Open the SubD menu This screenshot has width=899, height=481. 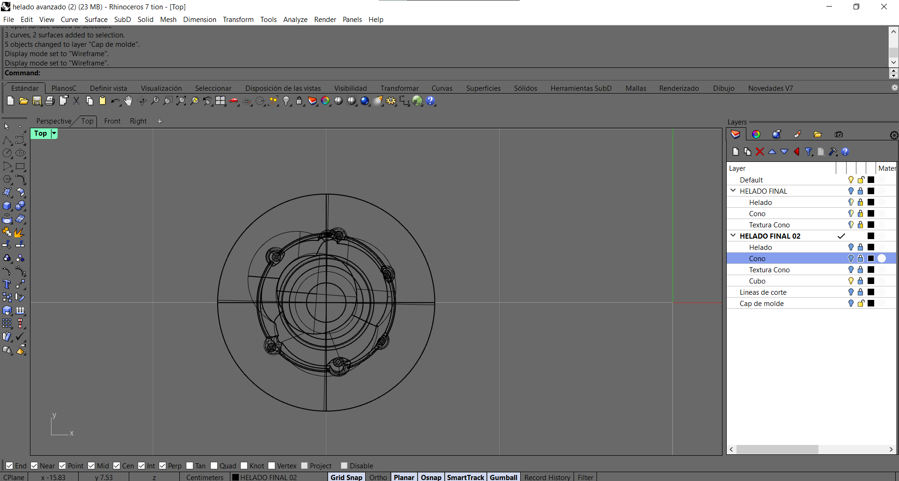123,20
